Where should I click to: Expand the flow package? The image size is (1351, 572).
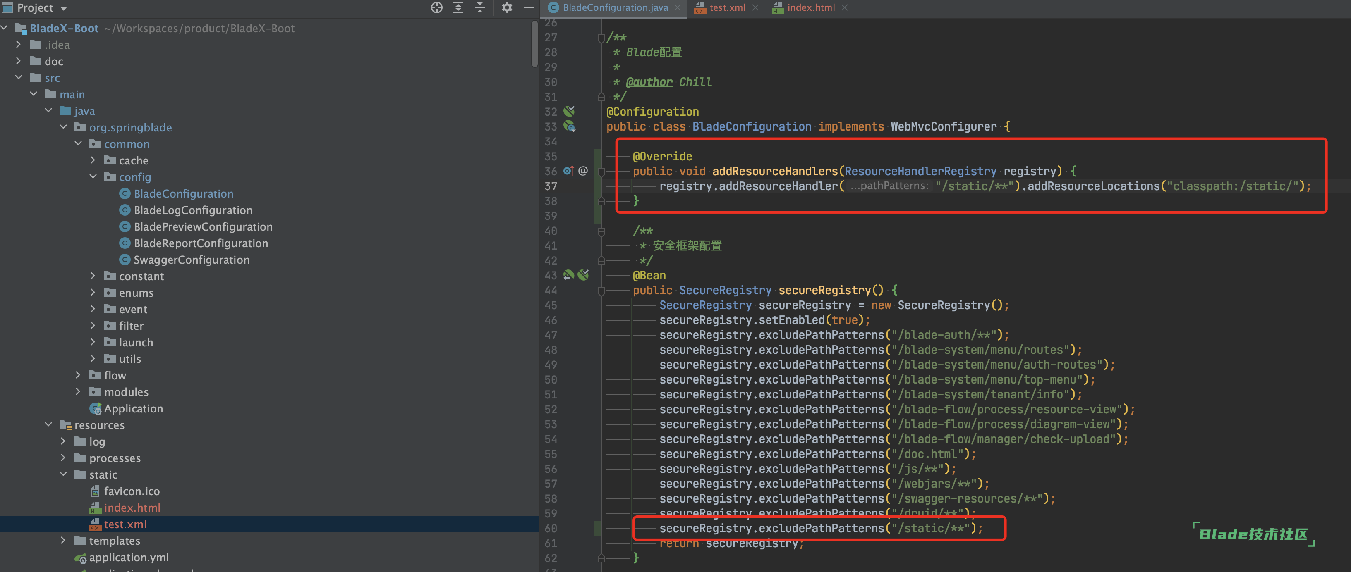tap(78, 376)
